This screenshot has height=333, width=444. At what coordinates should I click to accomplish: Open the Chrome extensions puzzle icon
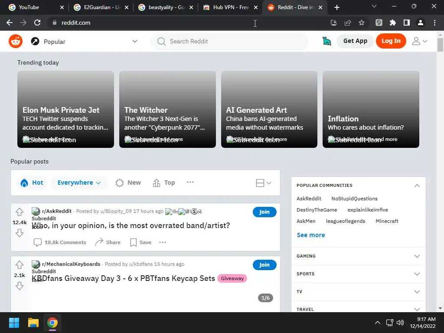click(x=392, y=23)
